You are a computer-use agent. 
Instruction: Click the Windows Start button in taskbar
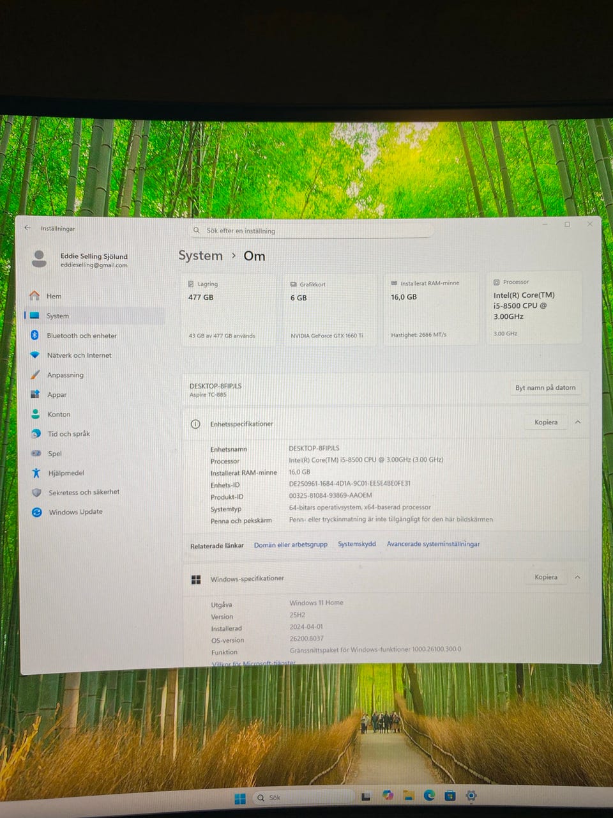coord(240,798)
